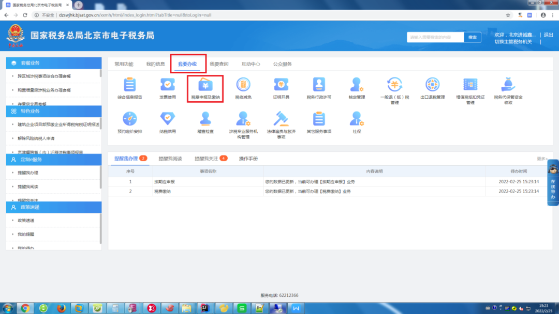Open the 在线导办 online guide widget
The height and width of the screenshot is (314, 559).
[x=553, y=183]
